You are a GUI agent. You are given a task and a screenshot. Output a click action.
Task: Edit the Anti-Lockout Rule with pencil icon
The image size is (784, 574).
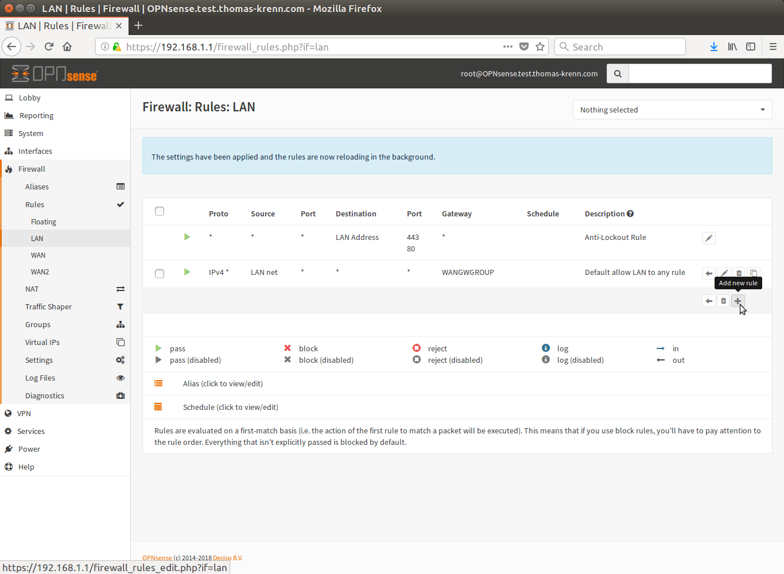(709, 238)
